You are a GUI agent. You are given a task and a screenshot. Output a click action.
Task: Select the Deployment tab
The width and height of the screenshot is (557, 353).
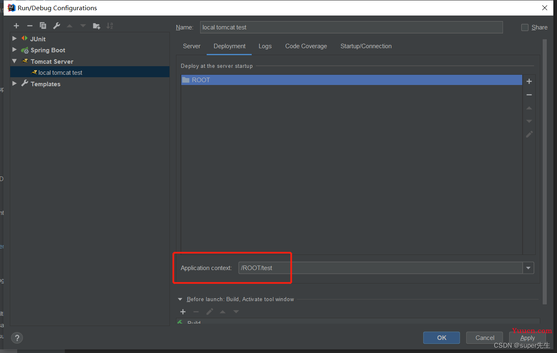point(230,46)
